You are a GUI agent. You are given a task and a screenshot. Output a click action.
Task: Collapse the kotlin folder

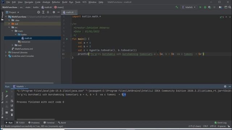pos(16,35)
